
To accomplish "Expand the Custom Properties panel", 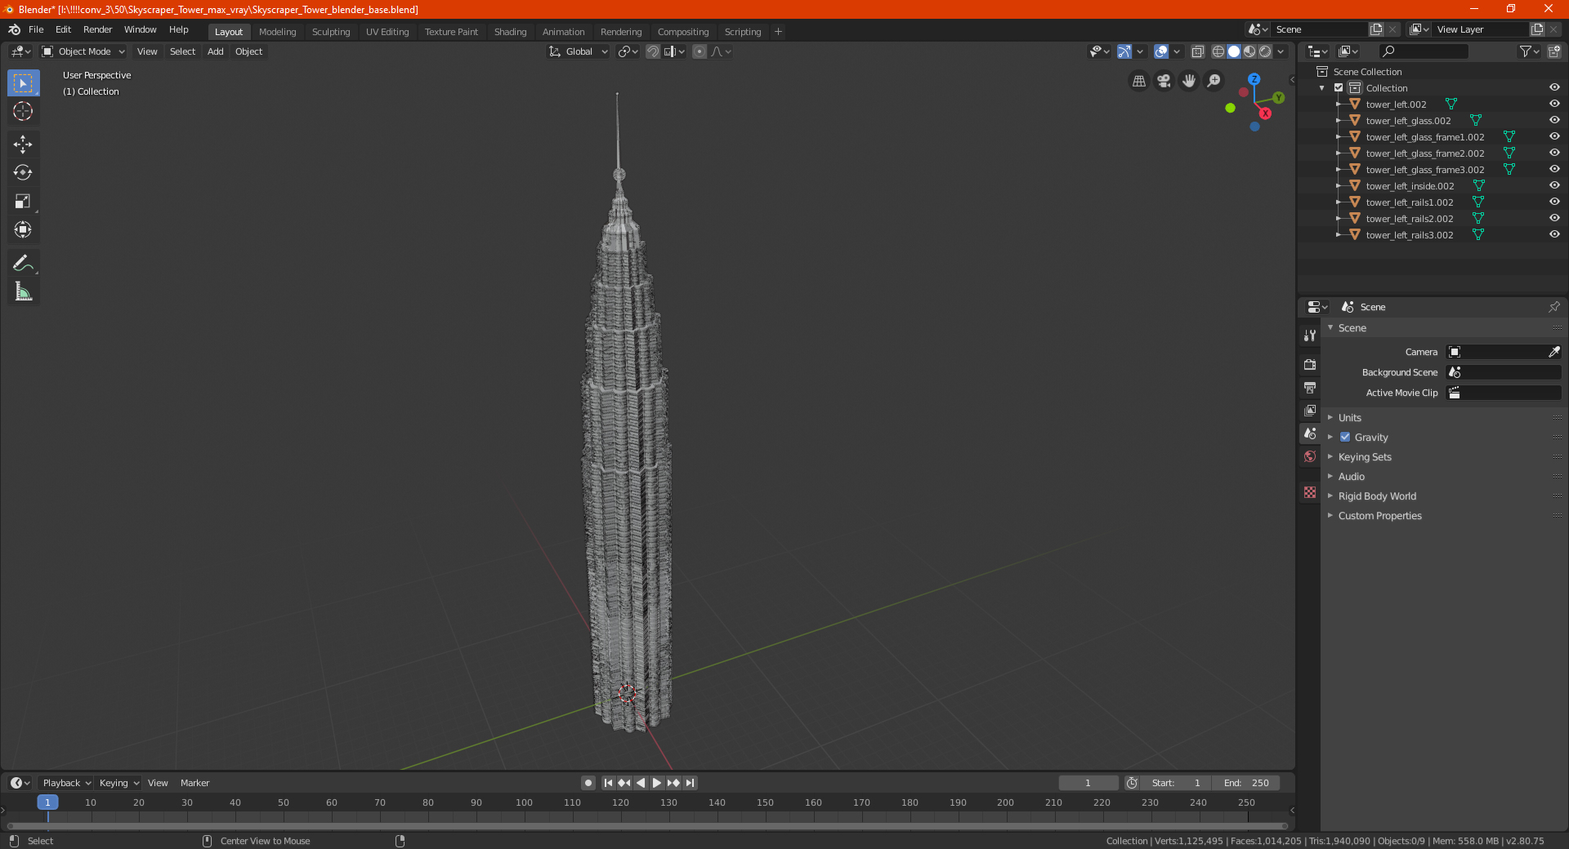I will [1379, 516].
